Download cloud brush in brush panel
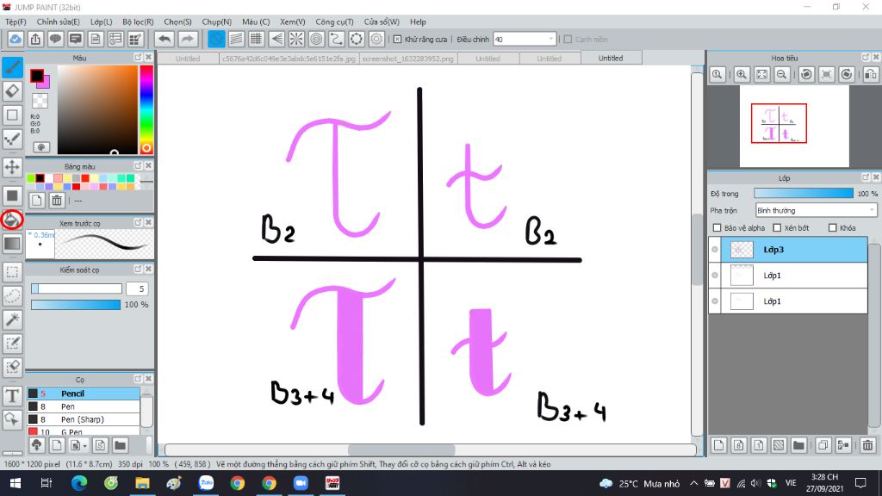The image size is (882, 496). point(36,445)
